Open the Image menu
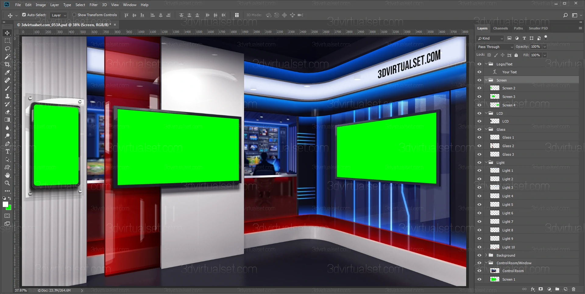 point(41,5)
